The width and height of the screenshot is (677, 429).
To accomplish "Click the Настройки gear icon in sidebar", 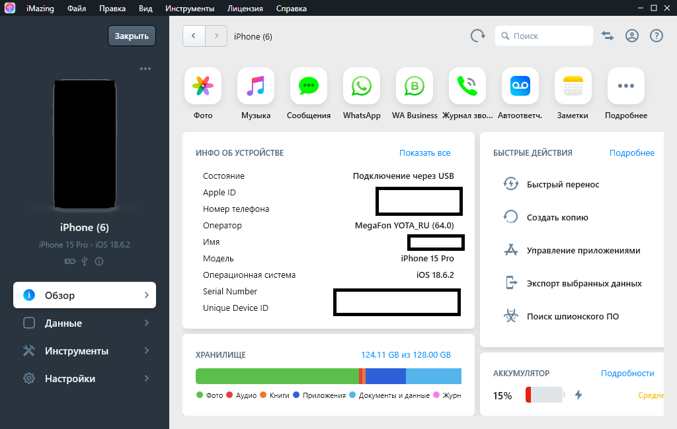I will click(x=29, y=378).
